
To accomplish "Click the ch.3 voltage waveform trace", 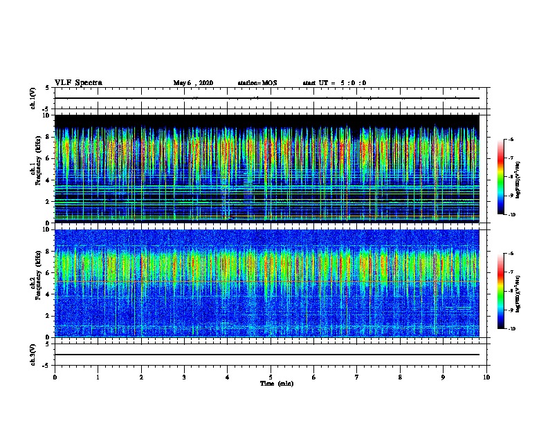I will click(x=266, y=355).
